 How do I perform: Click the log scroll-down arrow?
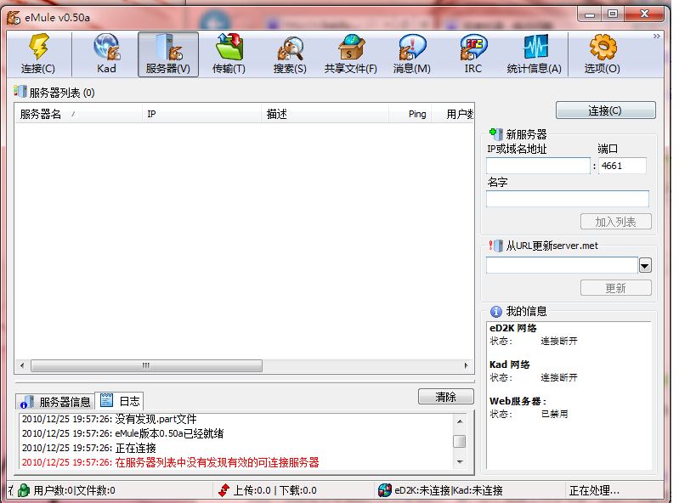tap(460, 461)
